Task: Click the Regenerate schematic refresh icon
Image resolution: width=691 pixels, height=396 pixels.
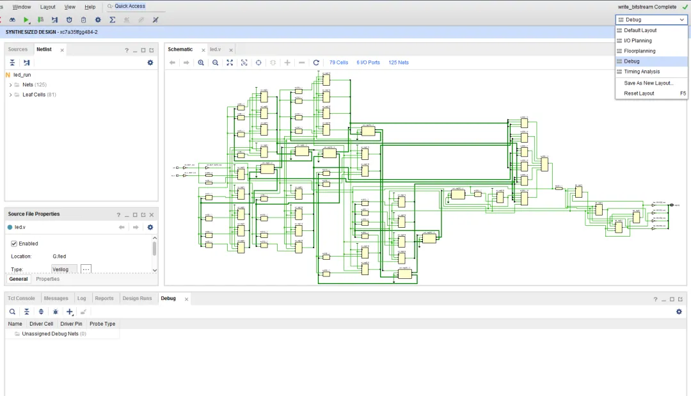Action: [x=316, y=63]
